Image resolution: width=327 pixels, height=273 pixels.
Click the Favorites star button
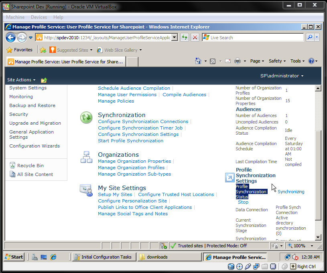tap(20, 50)
